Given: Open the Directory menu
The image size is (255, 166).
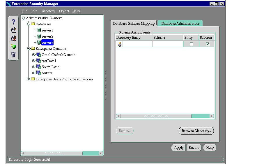Looking at the screenshot, I should pos(48,11).
